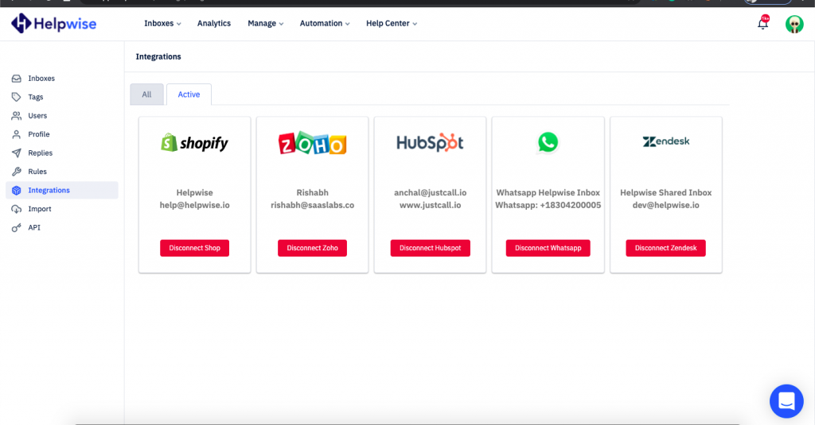Switch to the Active tab
The image size is (815, 425).
point(189,95)
